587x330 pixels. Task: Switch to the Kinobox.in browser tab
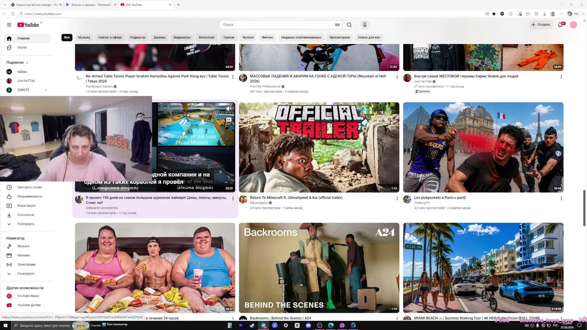pyautogui.click(x=91, y=5)
